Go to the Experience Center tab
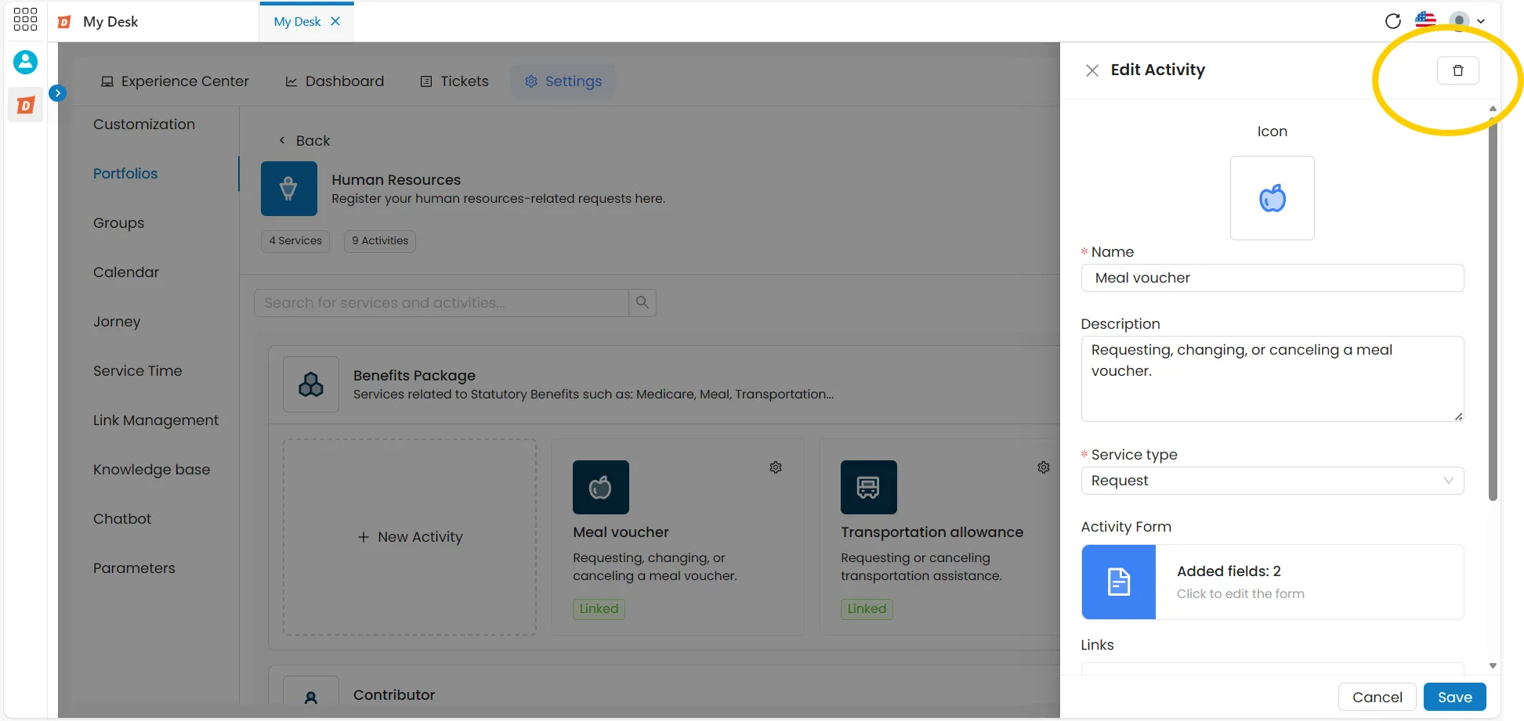The image size is (1524, 721). click(x=175, y=81)
